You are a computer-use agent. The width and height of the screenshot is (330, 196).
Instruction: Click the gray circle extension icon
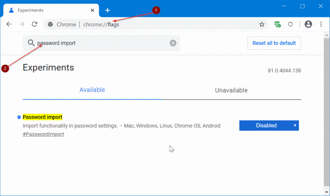290,24
